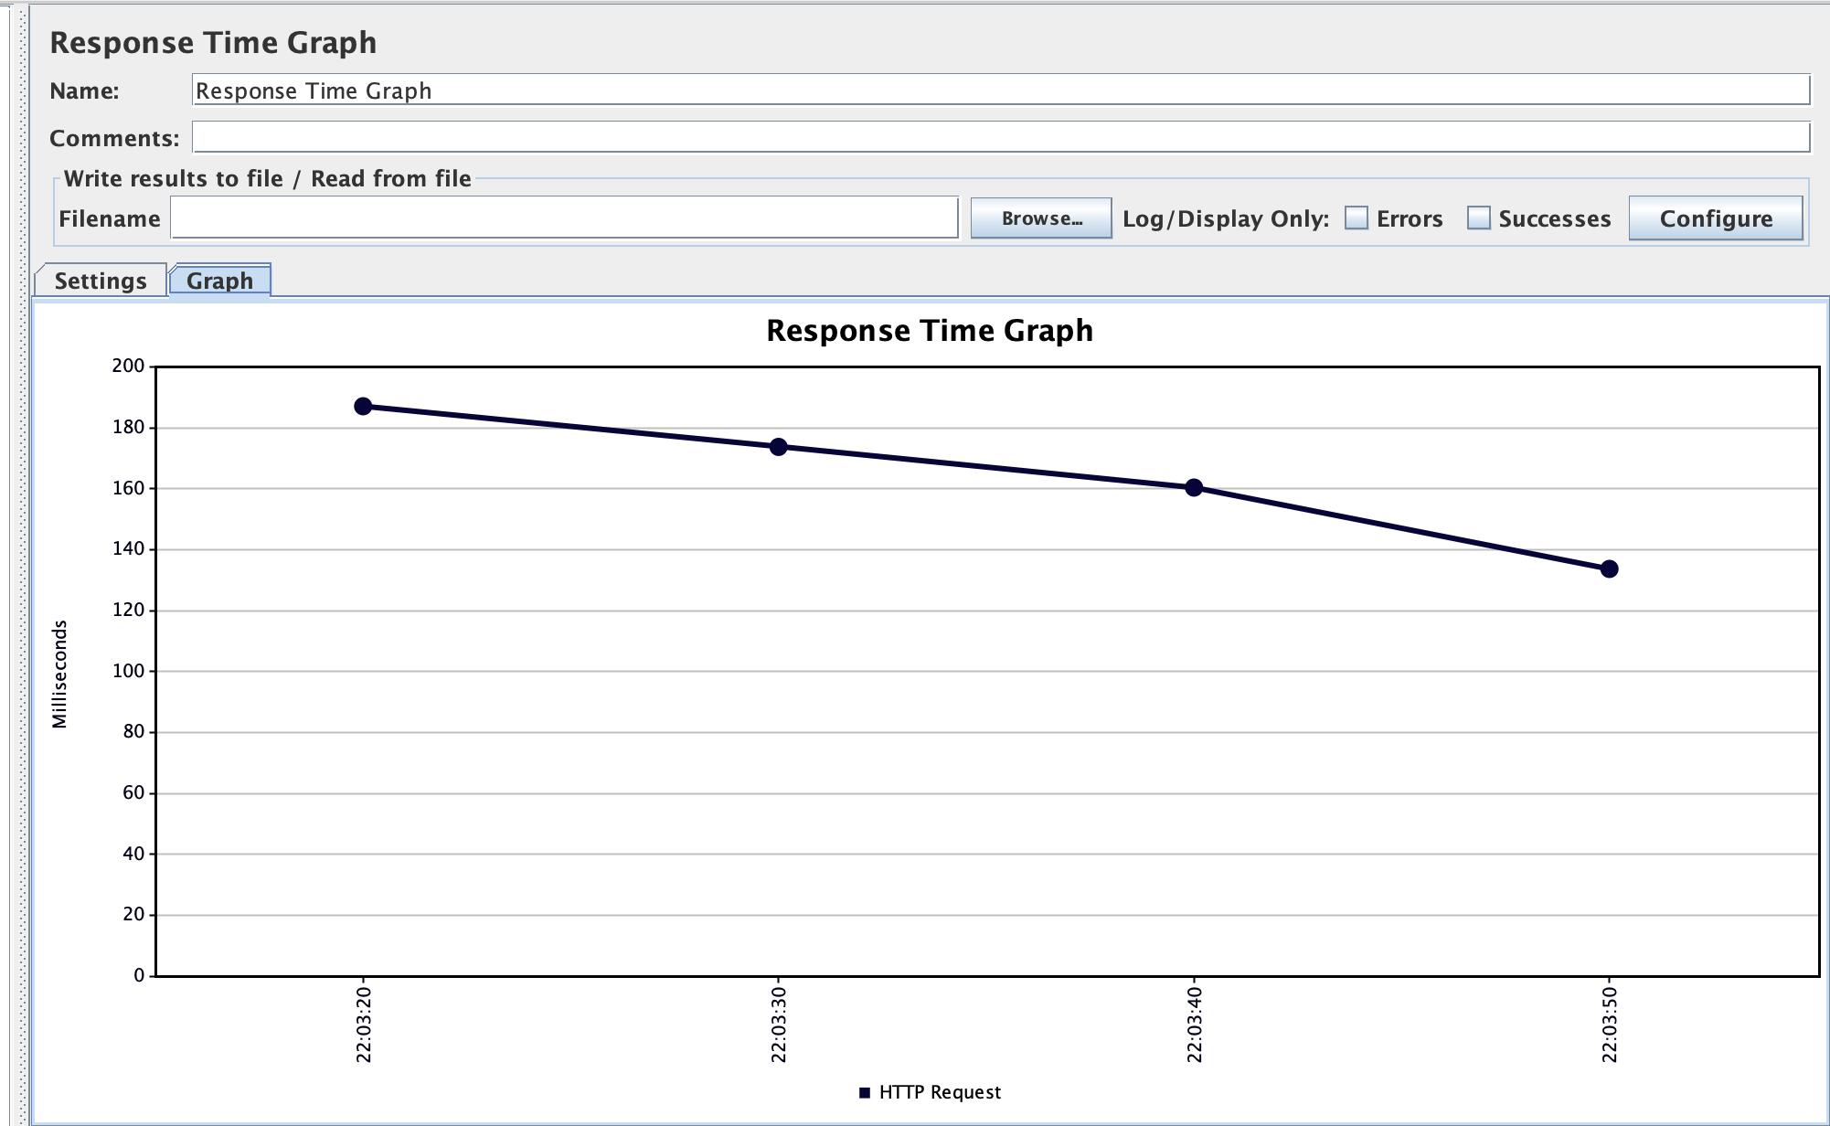Screen dimensions: 1830x1126
Task: Click the data point at 22:03:30
Action: [778, 447]
